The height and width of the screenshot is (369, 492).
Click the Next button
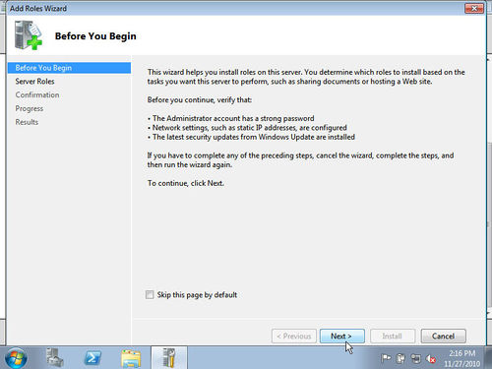click(342, 337)
